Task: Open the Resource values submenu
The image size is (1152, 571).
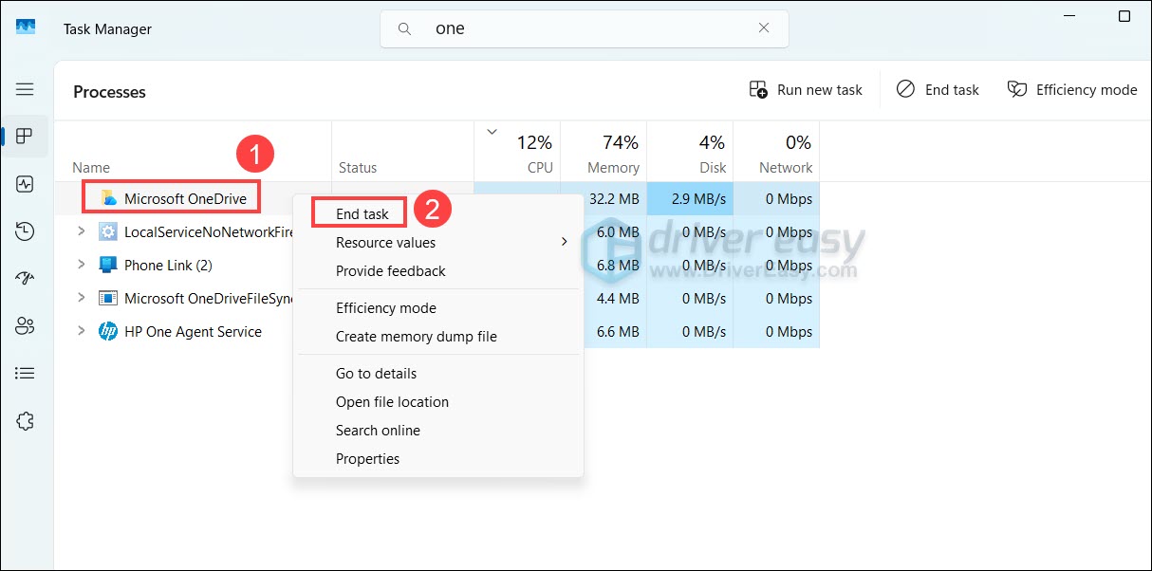Action: [438, 243]
